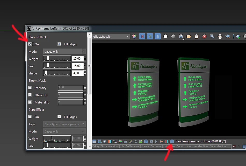Toggle exposure correction aperture icon
Viewport: 246px width, 166px height.
[136, 141]
